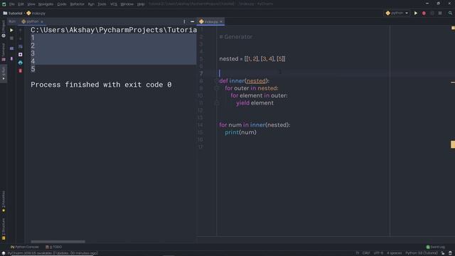The image size is (455, 256).
Task: Open the Window menu
Action: [x=127, y=4]
